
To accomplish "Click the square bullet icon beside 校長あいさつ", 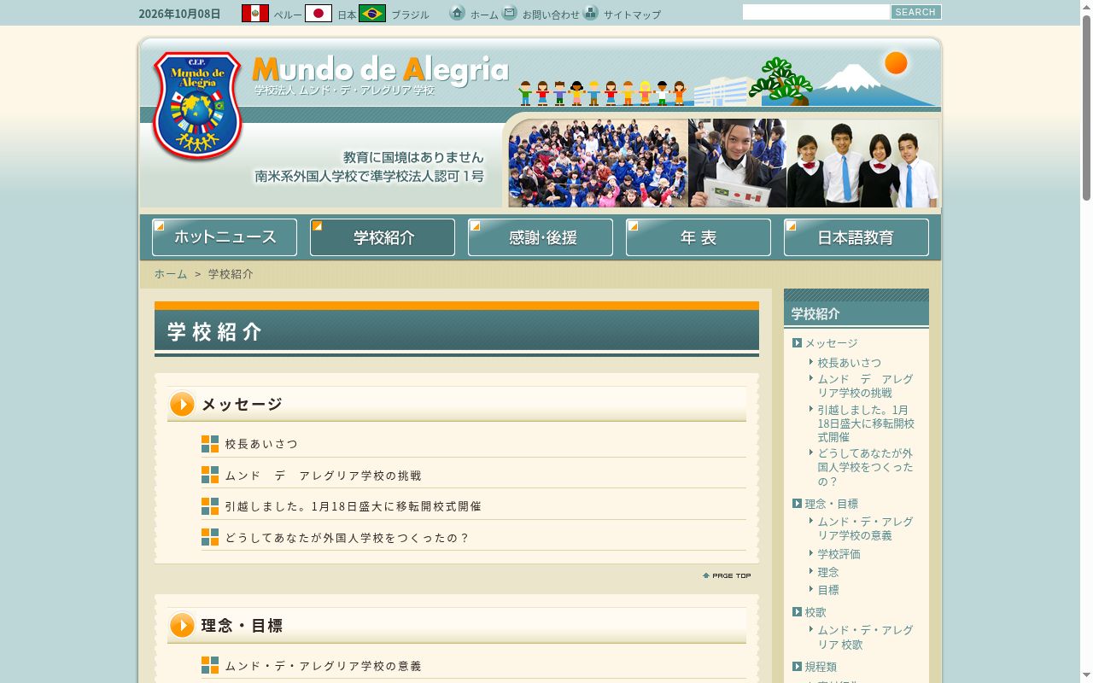I will (x=210, y=444).
